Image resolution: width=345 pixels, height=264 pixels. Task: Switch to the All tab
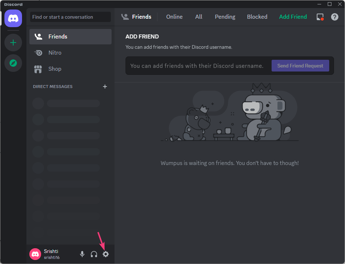[x=199, y=16]
